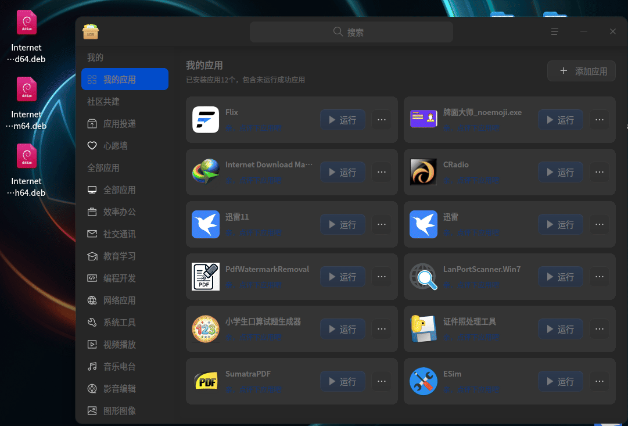Select the Internet h64.deb desktop file

pyautogui.click(x=27, y=170)
